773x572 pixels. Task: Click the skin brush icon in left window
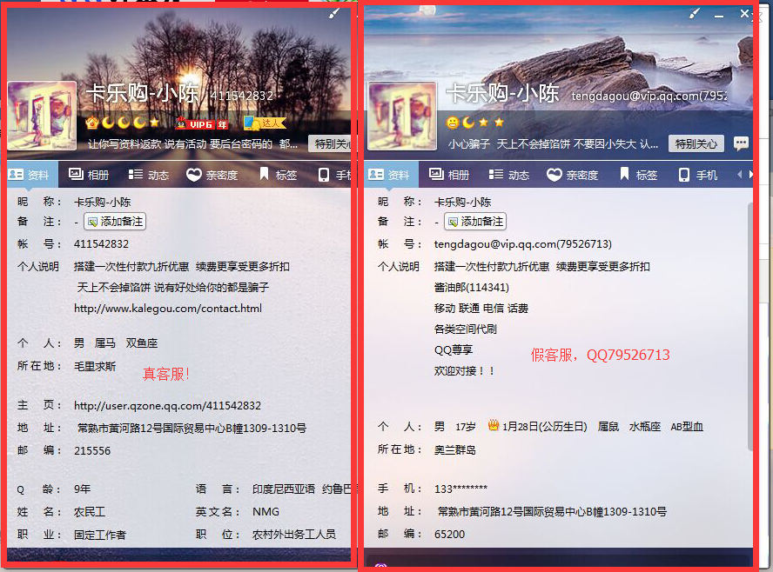(334, 14)
